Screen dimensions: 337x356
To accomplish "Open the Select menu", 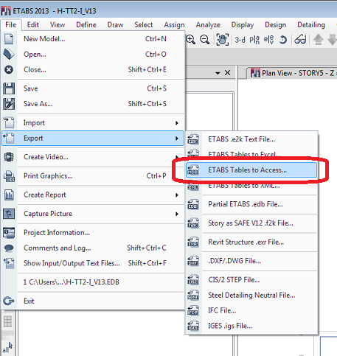I will (x=144, y=25).
